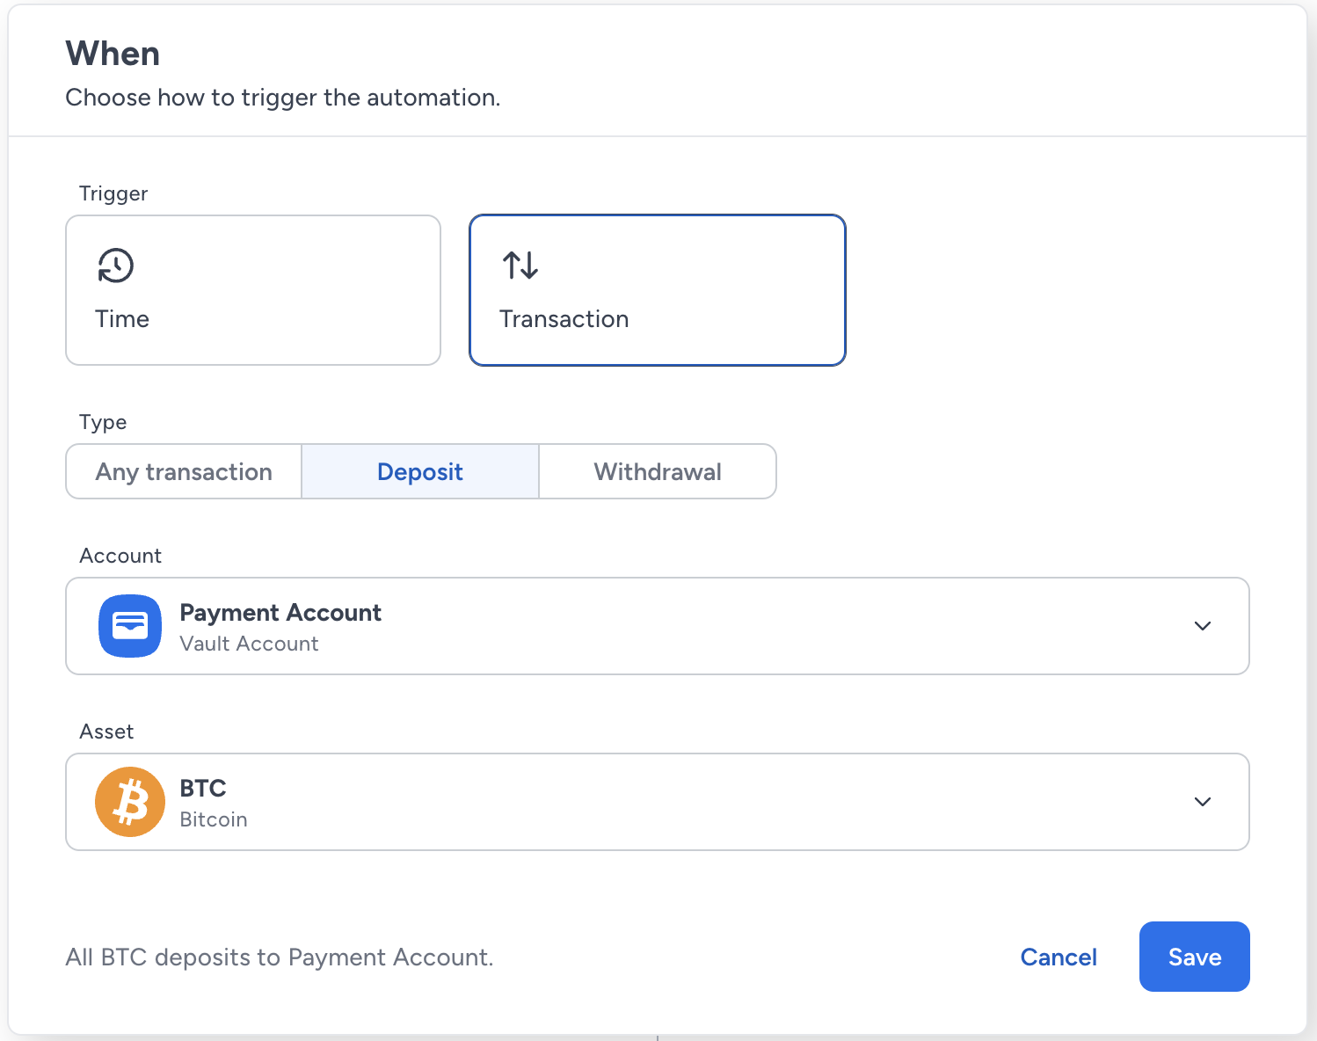The height and width of the screenshot is (1041, 1317).
Task: Select the Time trigger card
Action: point(253,290)
